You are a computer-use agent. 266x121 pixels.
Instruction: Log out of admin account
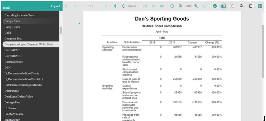click(x=56, y=6)
